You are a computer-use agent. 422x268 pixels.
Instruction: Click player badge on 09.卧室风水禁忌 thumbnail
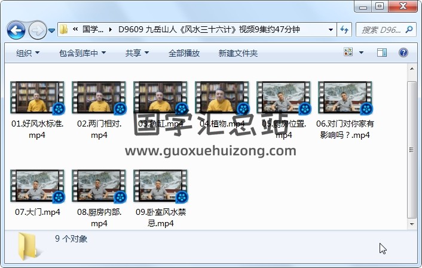(x=182, y=198)
